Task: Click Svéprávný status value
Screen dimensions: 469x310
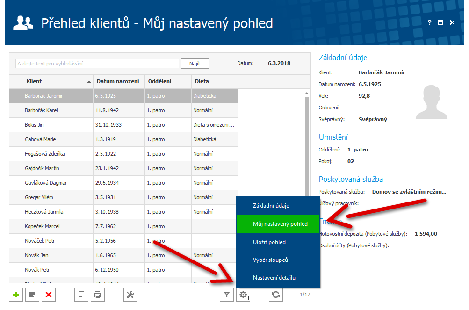Action: [x=373, y=119]
